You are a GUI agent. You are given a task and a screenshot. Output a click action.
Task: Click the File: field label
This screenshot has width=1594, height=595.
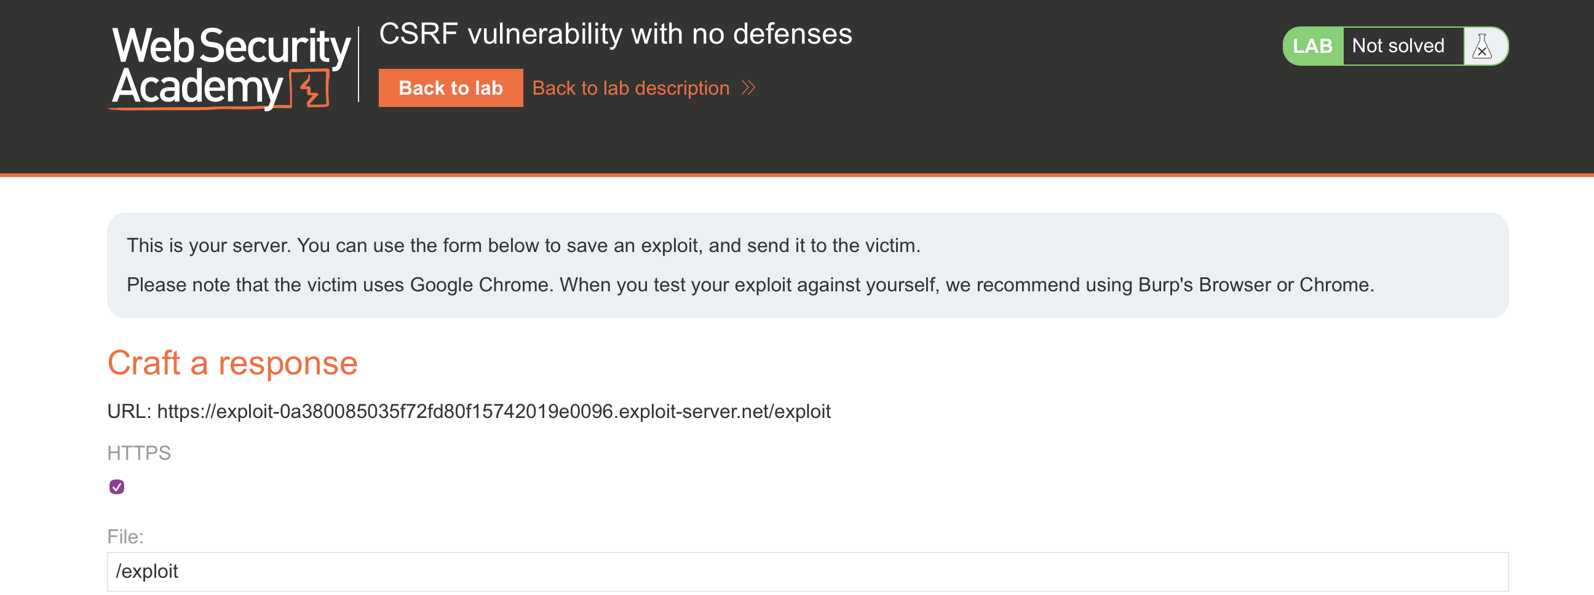pos(125,536)
